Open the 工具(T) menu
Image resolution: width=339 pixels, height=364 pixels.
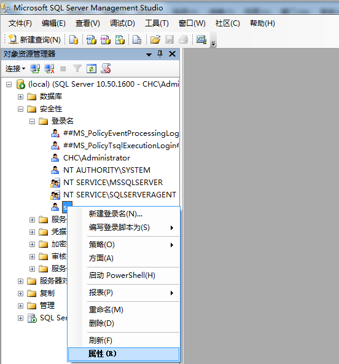click(157, 23)
